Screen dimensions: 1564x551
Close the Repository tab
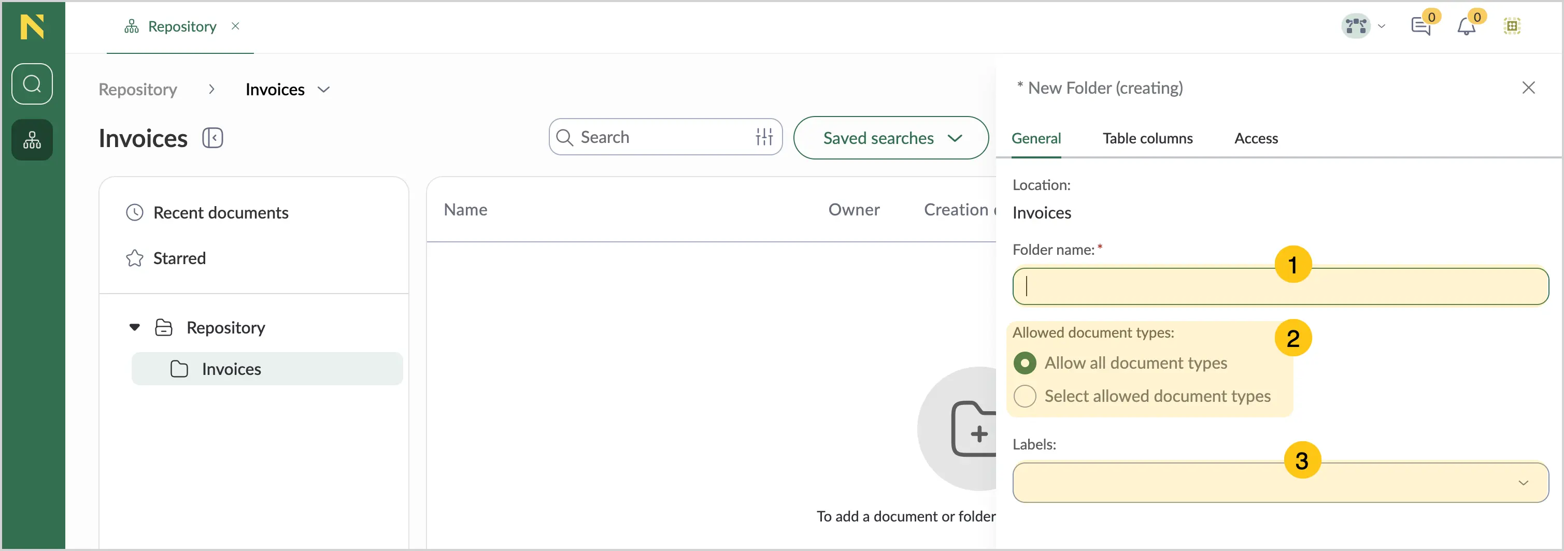(x=236, y=26)
